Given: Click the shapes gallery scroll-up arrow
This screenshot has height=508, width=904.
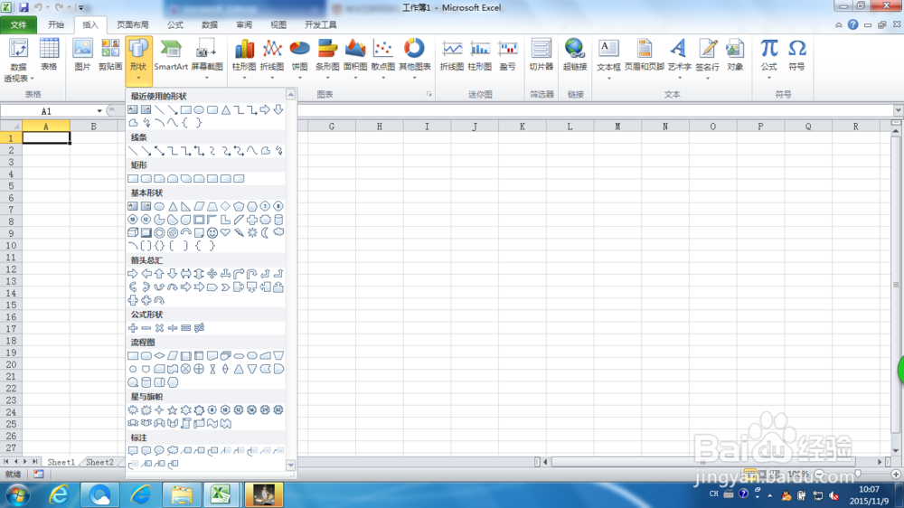Looking at the screenshot, I should tap(290, 94).
